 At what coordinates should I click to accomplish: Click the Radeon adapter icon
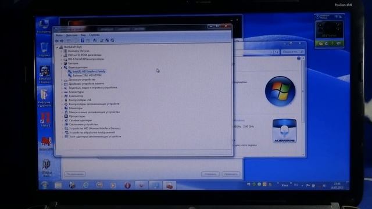pos(70,75)
